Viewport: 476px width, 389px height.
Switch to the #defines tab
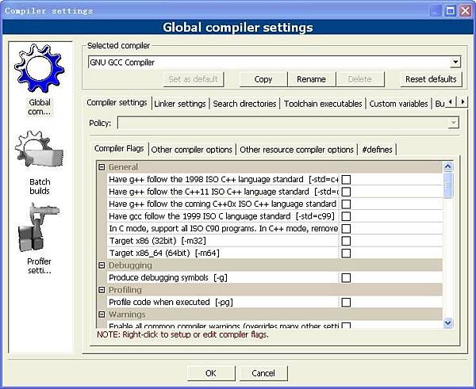377,150
